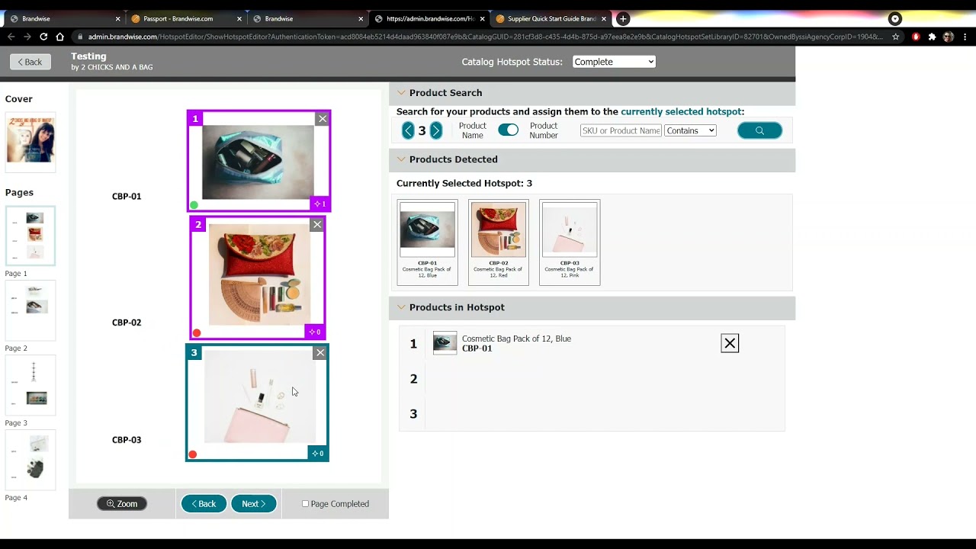The height and width of the screenshot is (549, 976).
Task: Click the CBP-01 label on the page
Action: pyautogui.click(x=127, y=197)
